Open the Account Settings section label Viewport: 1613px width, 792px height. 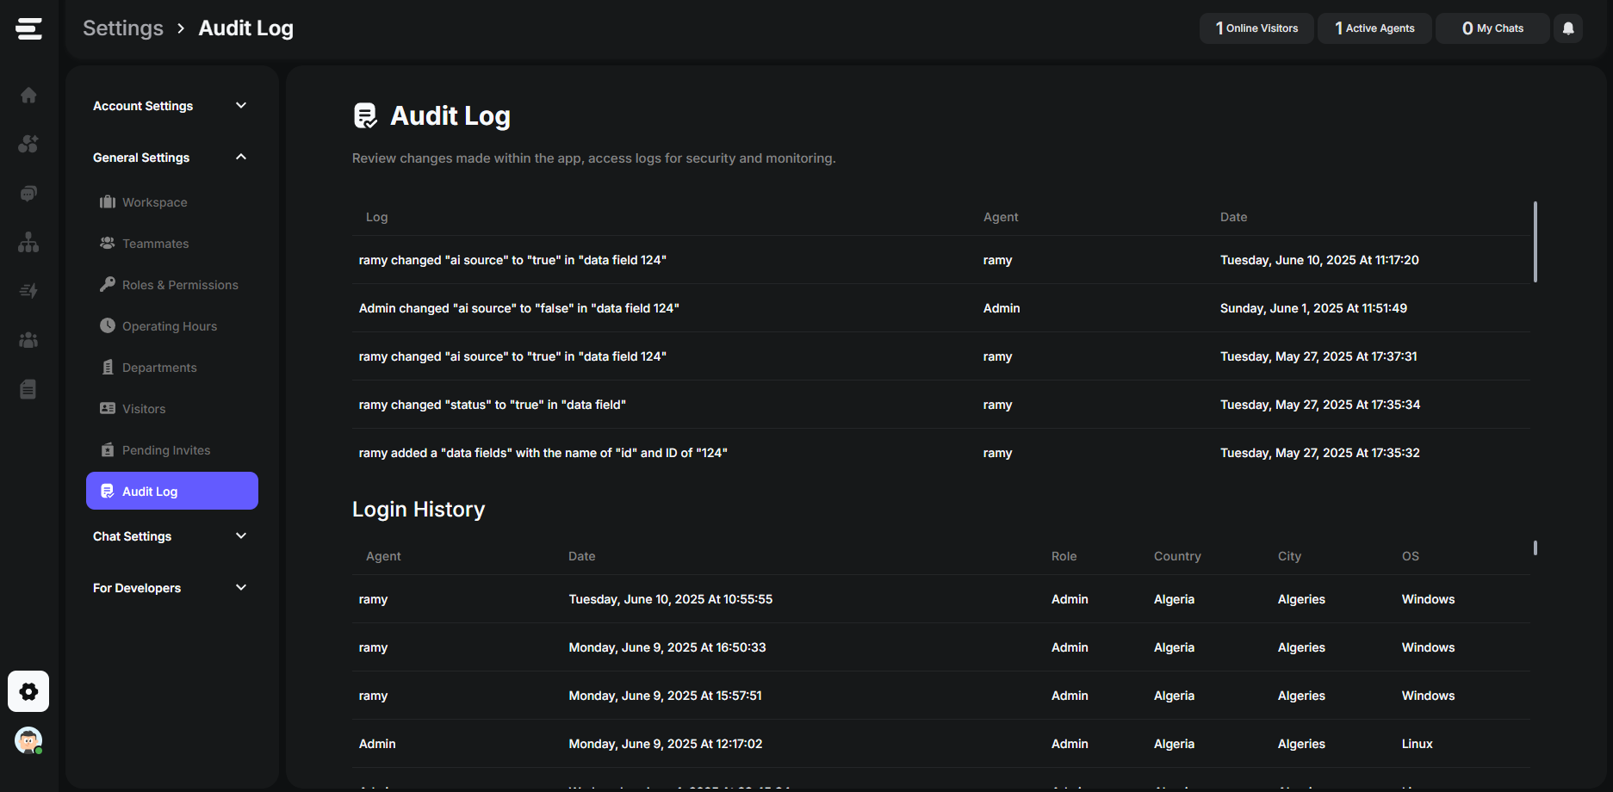pos(143,106)
